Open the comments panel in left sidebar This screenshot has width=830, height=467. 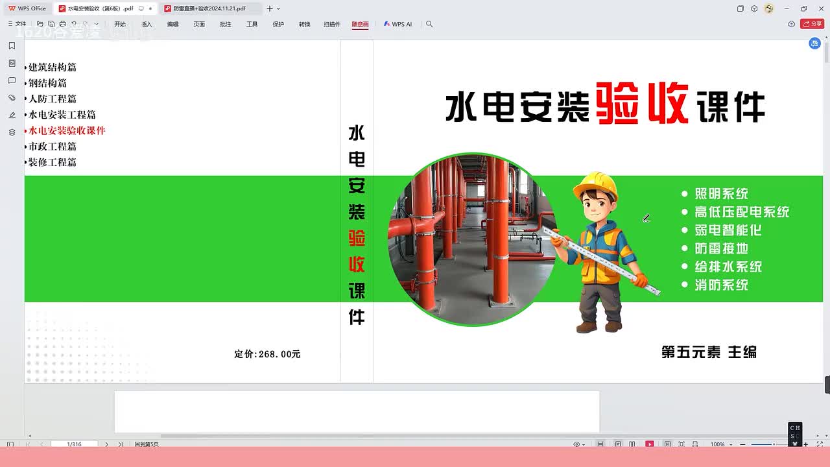[12, 81]
